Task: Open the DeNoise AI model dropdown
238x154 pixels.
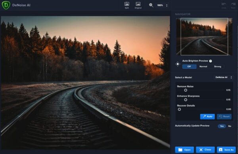Action: tap(224, 77)
